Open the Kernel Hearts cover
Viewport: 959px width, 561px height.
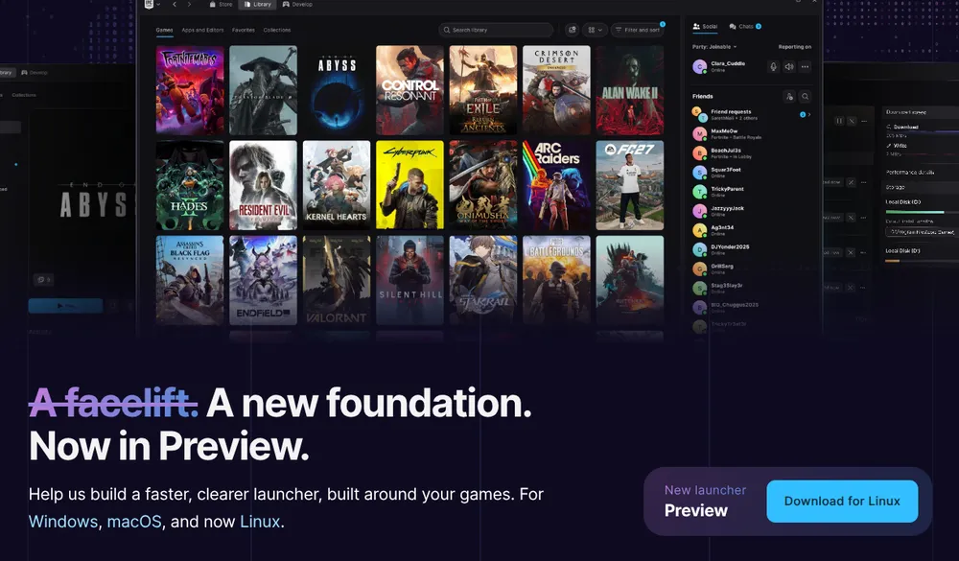(337, 185)
